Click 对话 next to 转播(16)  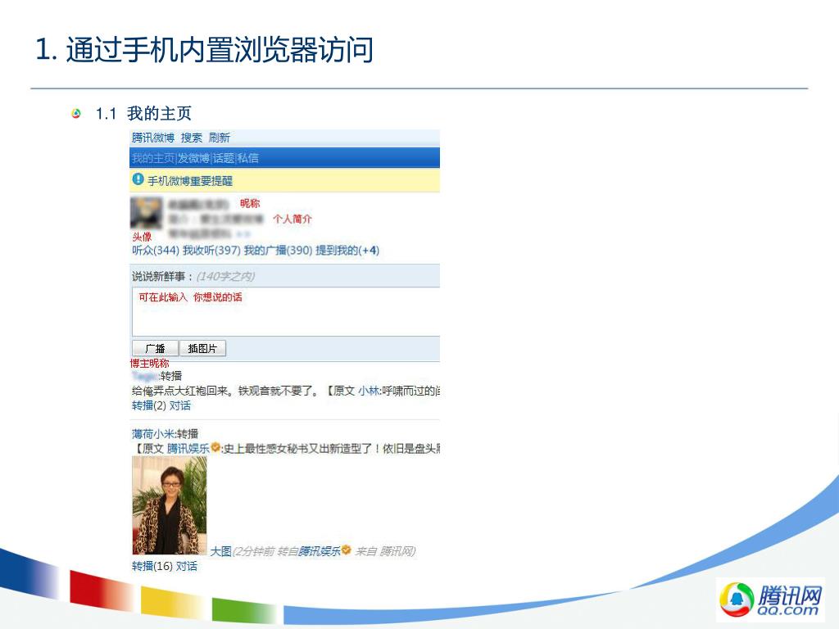click(187, 566)
